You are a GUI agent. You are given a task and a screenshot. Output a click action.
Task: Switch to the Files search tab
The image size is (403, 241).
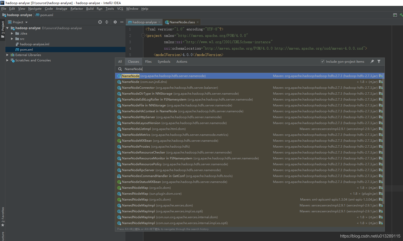[x=148, y=62]
